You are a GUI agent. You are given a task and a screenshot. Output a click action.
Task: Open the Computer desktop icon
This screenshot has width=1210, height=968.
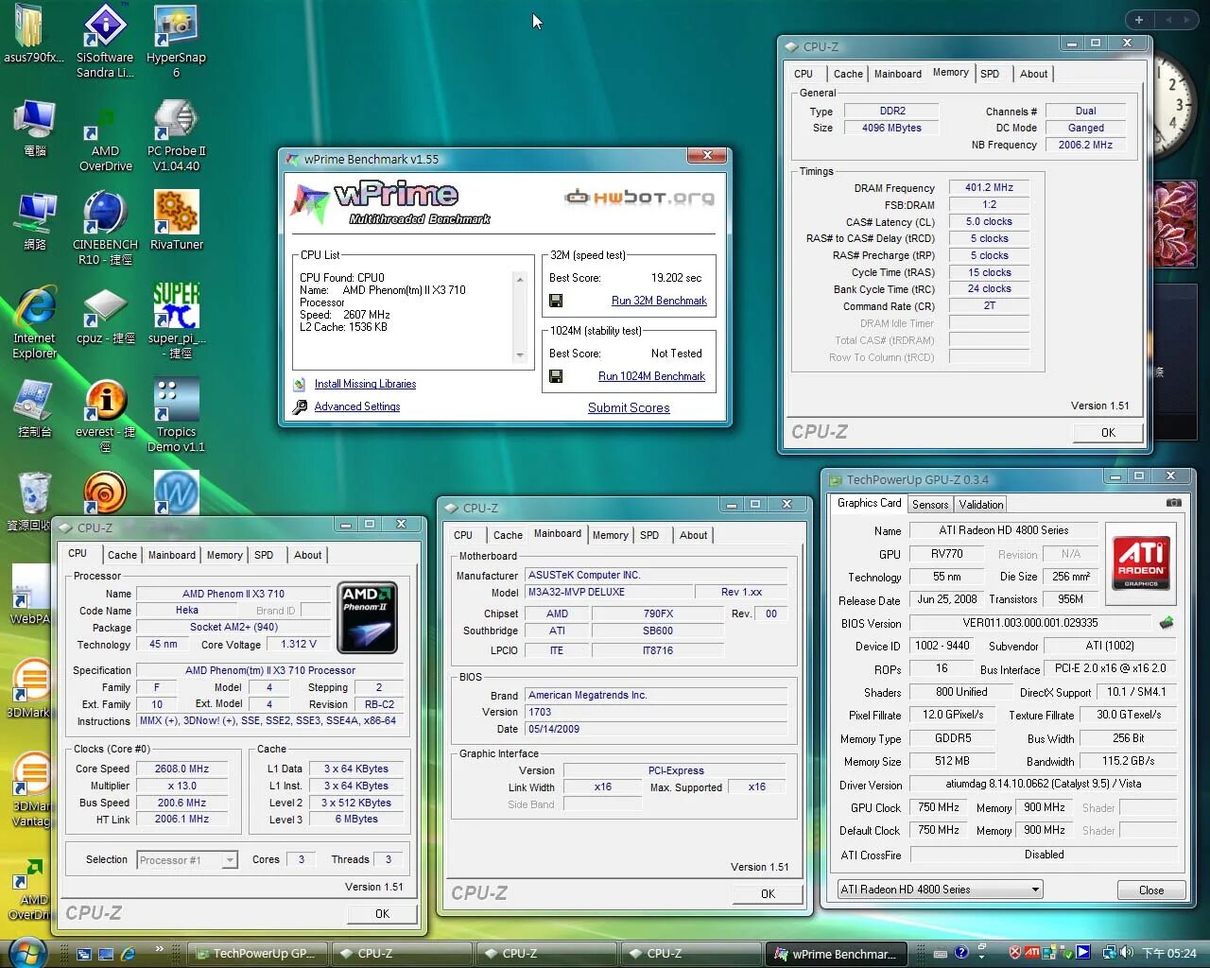pyautogui.click(x=34, y=128)
